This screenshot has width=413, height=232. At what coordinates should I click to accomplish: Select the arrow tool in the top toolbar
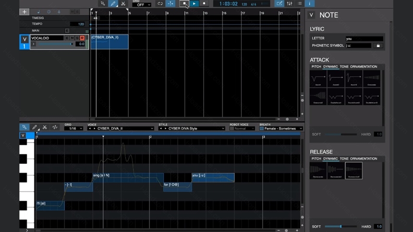click(103, 3)
